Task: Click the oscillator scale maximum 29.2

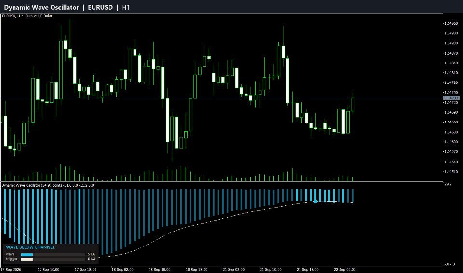Action: (x=448, y=184)
